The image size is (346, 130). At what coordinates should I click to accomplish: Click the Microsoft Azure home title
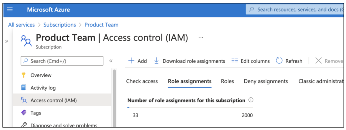pos(49,10)
